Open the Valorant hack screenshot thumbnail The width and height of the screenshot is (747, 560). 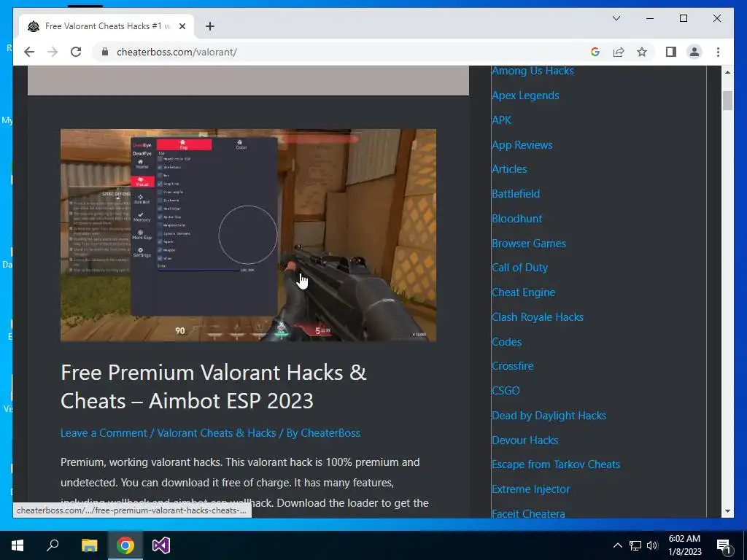tap(248, 236)
